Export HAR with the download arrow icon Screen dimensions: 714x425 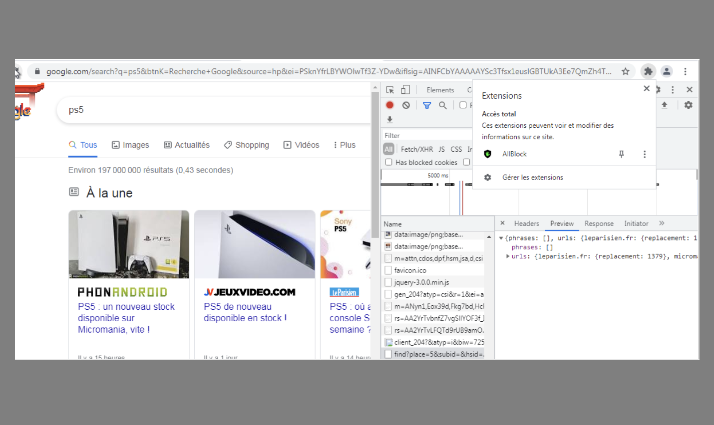tap(390, 120)
